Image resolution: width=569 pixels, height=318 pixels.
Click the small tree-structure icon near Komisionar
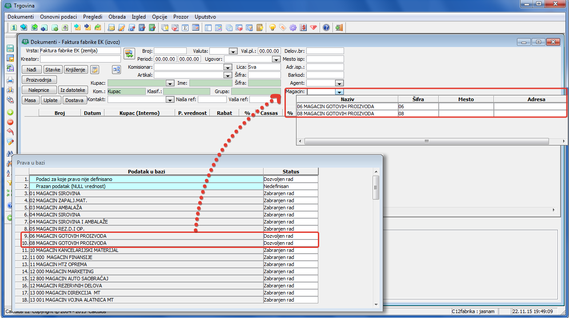point(116,70)
